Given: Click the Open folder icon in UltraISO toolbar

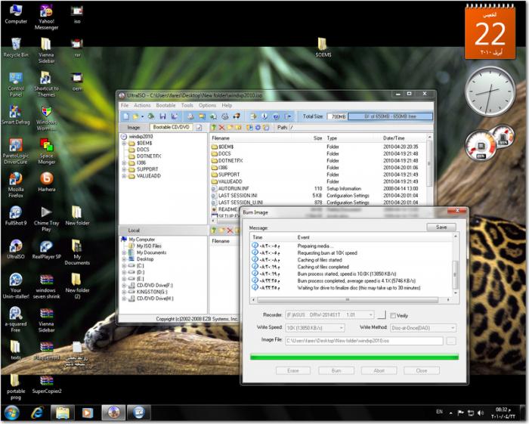Looking at the screenshot, I should (135, 116).
